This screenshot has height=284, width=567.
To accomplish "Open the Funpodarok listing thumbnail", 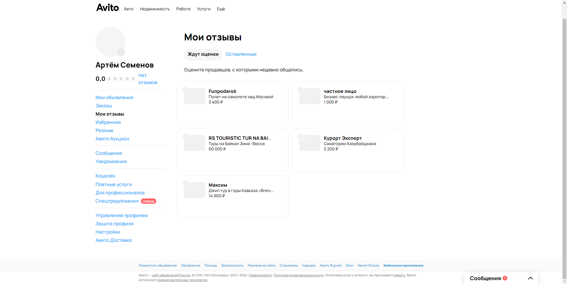I will tap(195, 96).
